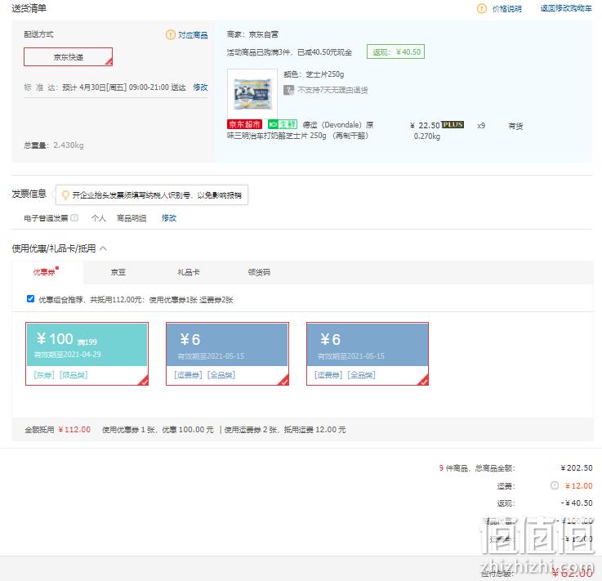Click the quantity x9 text
The width and height of the screenshot is (602, 581).
coord(481,126)
